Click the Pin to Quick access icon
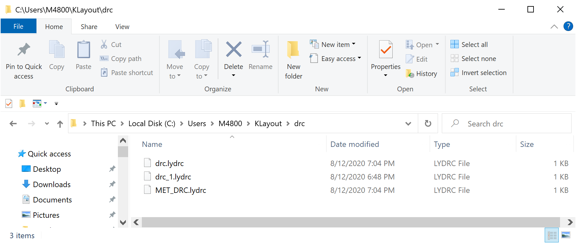The width and height of the screenshot is (576, 243). [24, 50]
